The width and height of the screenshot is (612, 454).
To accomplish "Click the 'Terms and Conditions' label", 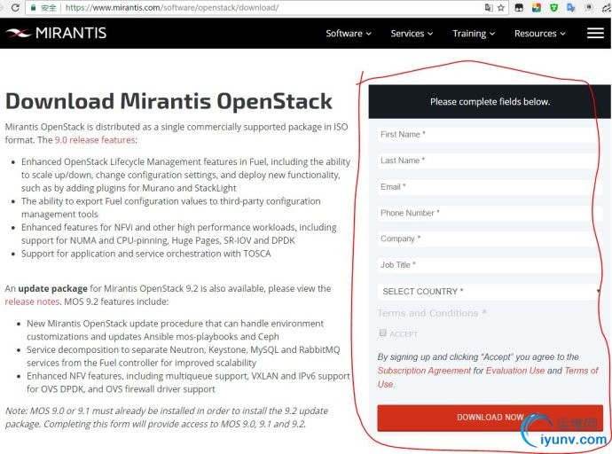I will click(432, 313).
